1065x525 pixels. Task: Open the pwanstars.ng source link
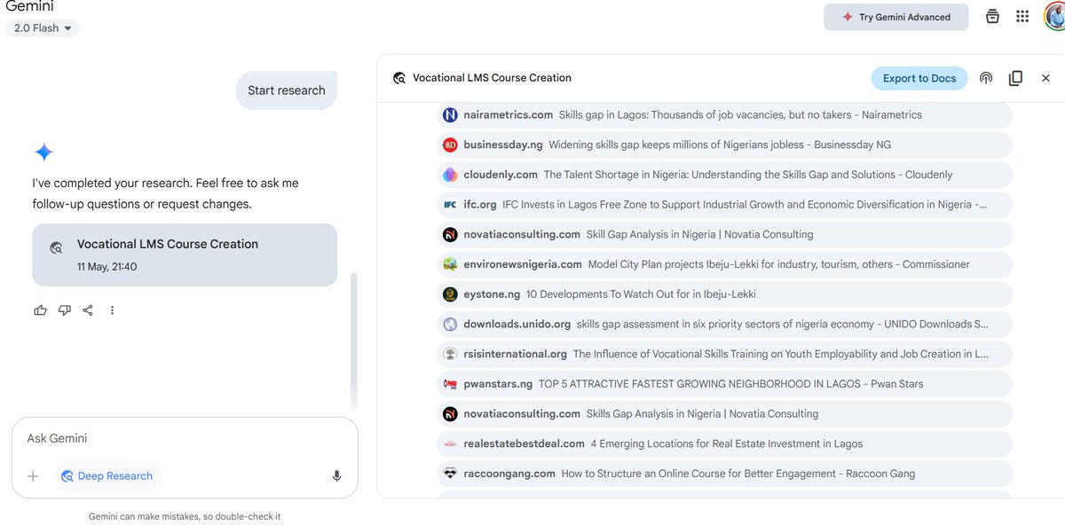tap(725, 384)
